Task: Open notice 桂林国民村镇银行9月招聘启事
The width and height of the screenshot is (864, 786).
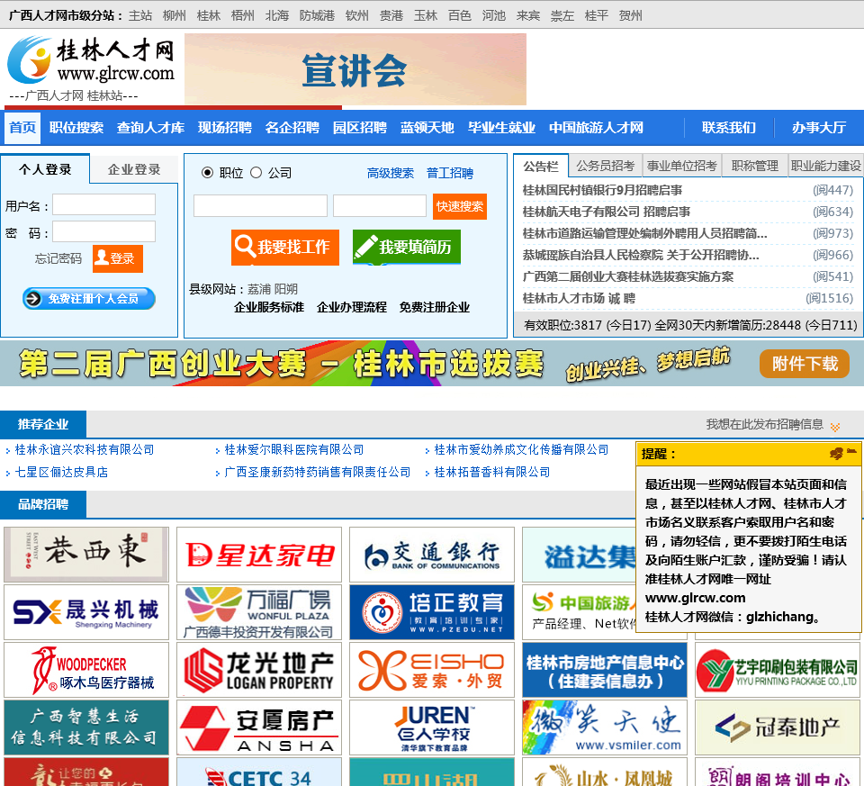Action: [x=602, y=190]
